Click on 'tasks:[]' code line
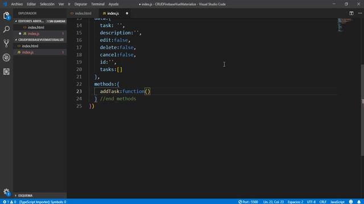The image size is (364, 204). coord(111,69)
